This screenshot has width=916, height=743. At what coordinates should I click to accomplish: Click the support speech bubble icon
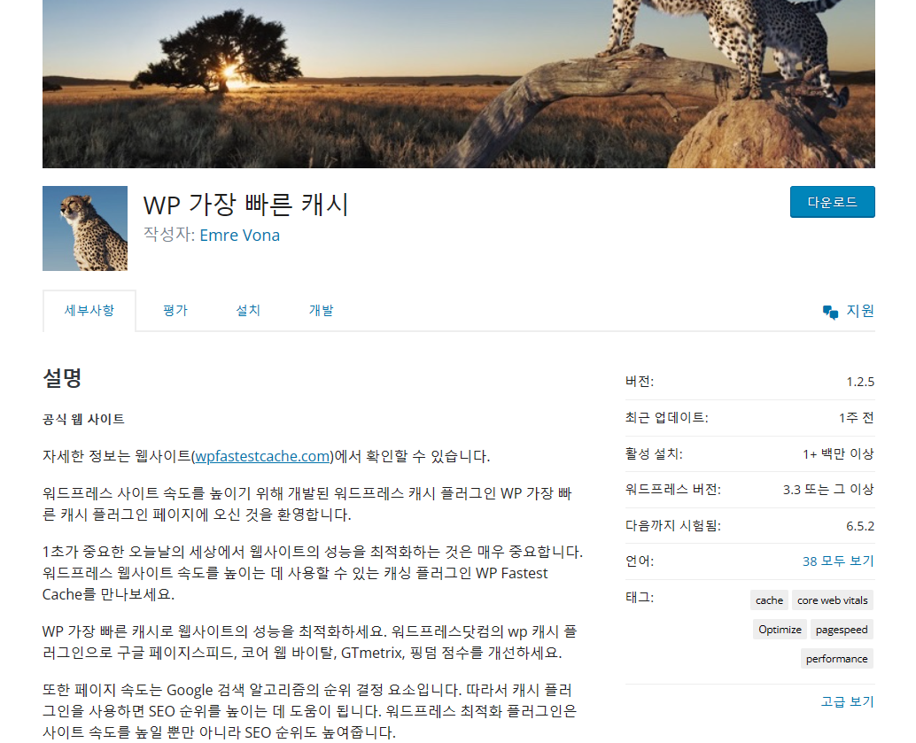click(x=830, y=312)
